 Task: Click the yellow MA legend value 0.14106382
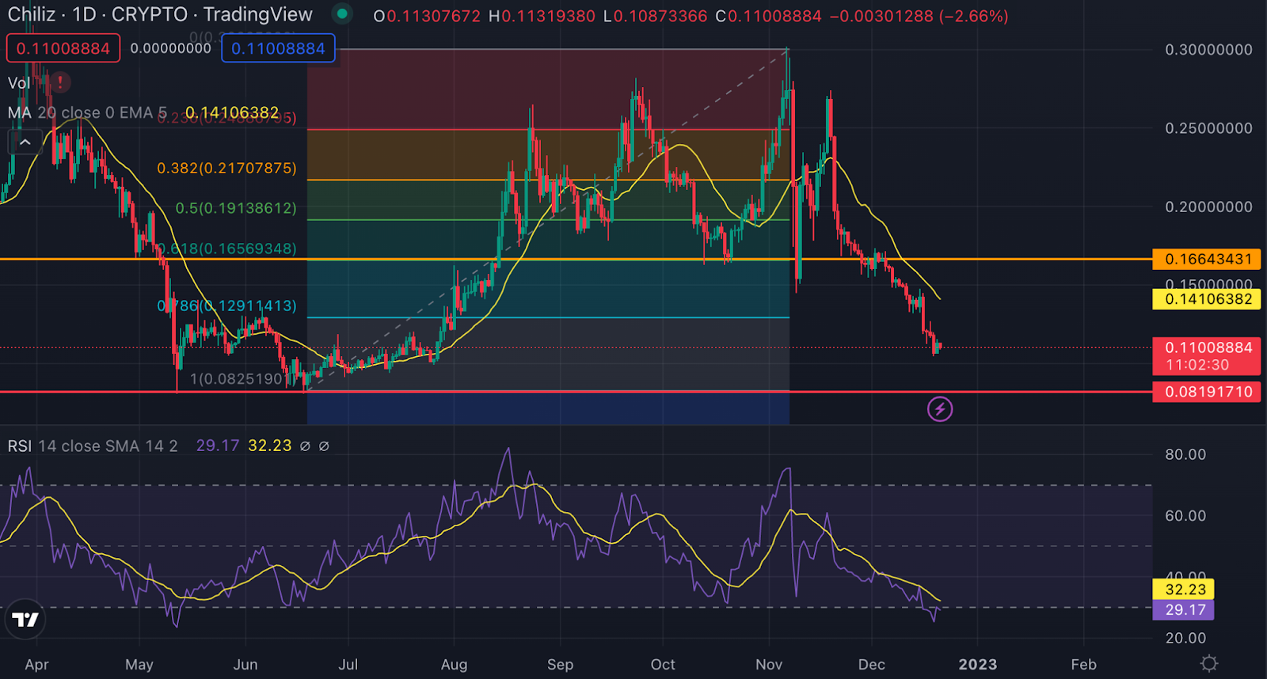232,112
